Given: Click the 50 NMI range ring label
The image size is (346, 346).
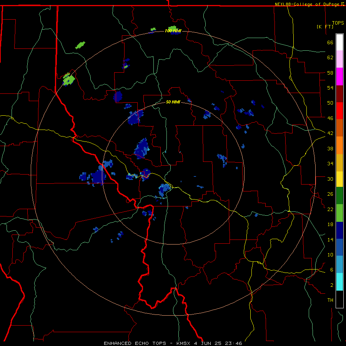Looking at the screenshot, I should coord(173,102).
